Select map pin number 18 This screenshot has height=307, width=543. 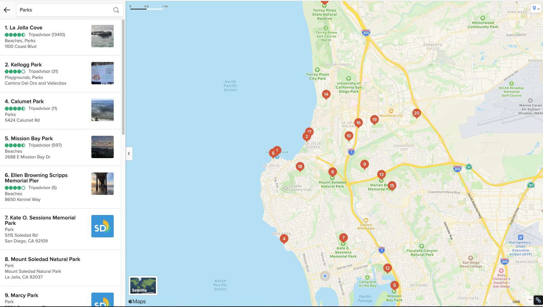(300, 166)
